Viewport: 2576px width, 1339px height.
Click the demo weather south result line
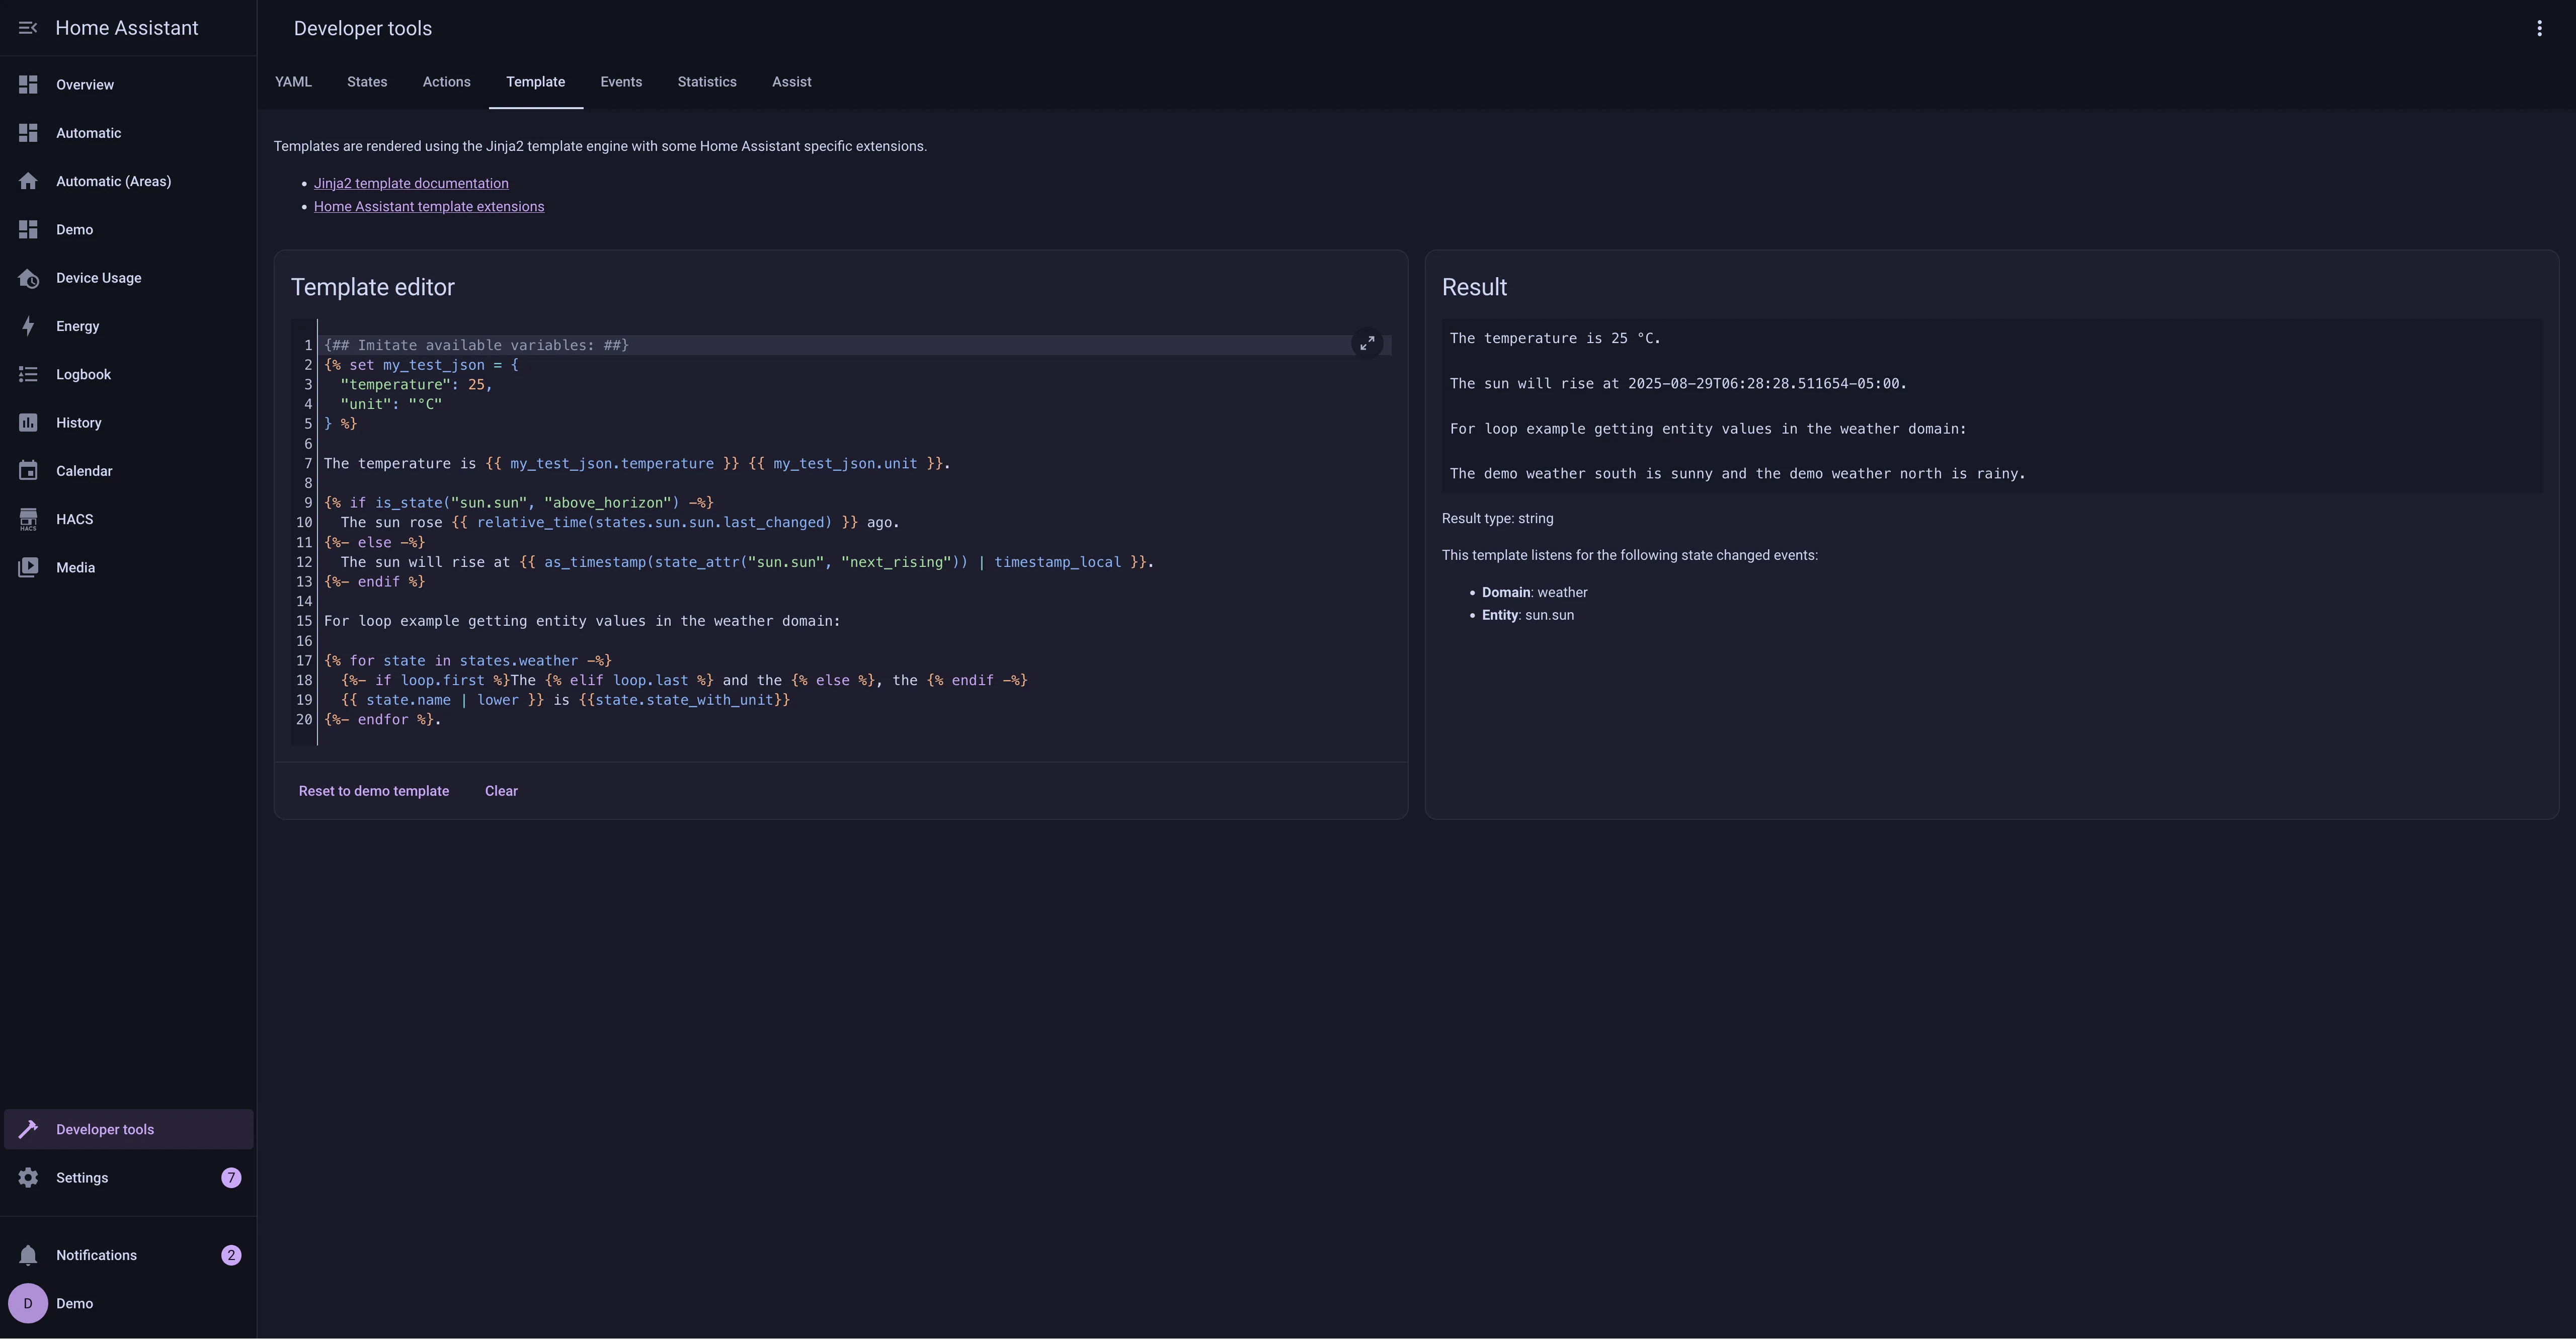(x=1738, y=474)
